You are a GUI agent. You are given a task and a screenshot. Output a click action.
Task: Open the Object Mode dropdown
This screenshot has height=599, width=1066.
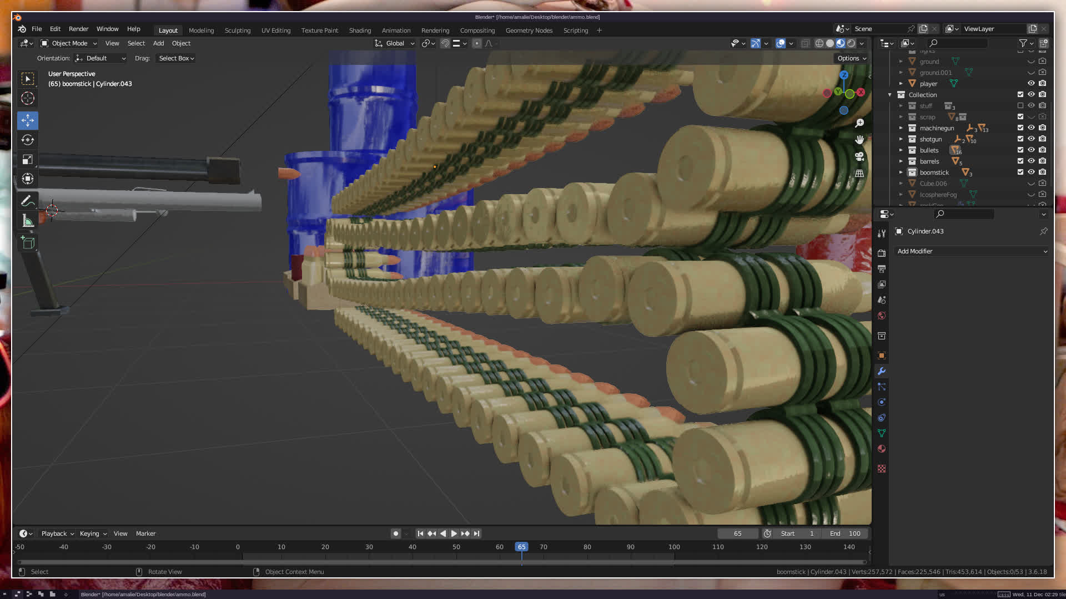(69, 43)
